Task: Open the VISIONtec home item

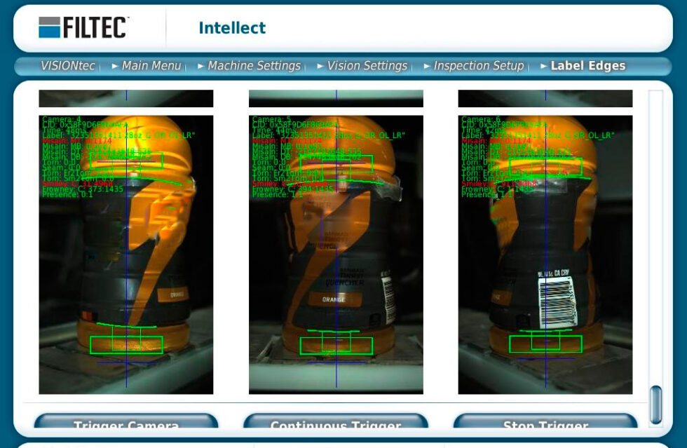Action: point(68,65)
